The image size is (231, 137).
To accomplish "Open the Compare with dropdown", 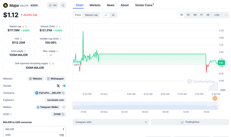I will click(111, 122).
